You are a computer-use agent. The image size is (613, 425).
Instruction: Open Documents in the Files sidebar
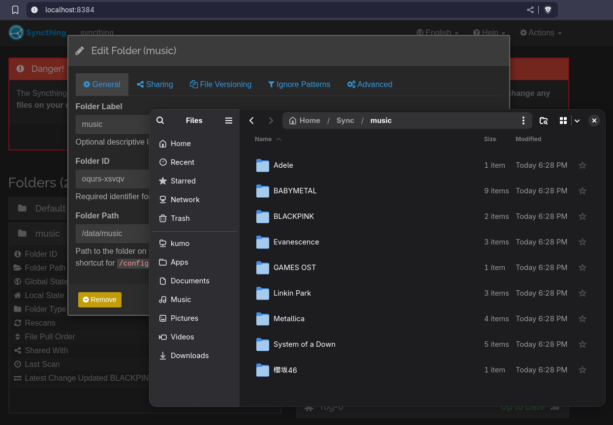pyautogui.click(x=195, y=281)
